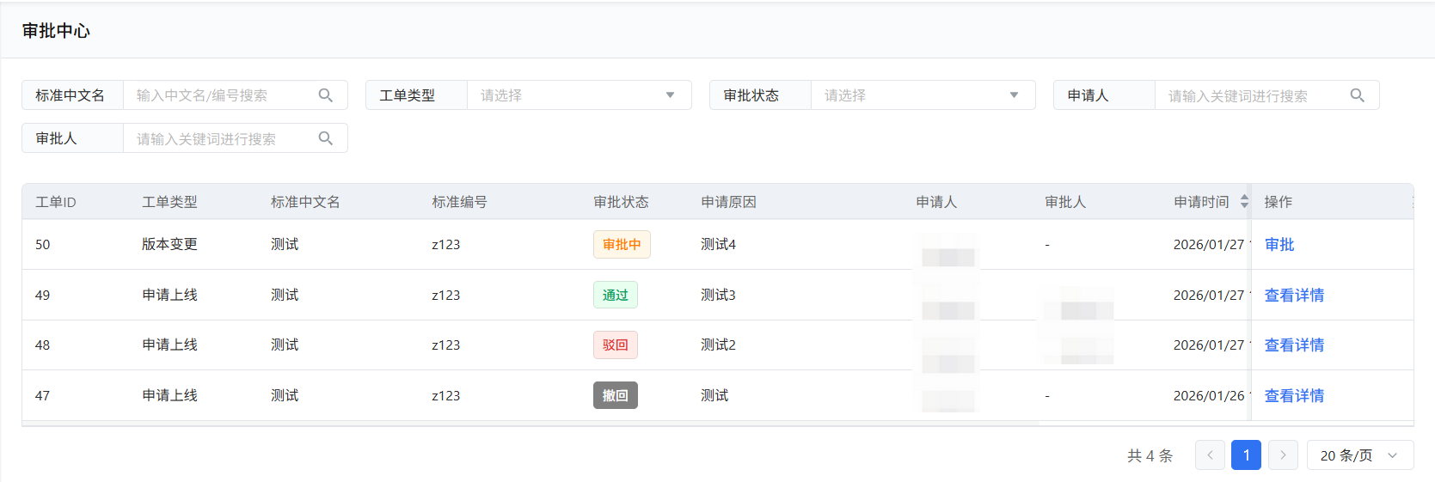View details of ticket 47
This screenshot has width=1435, height=482.
[1294, 396]
